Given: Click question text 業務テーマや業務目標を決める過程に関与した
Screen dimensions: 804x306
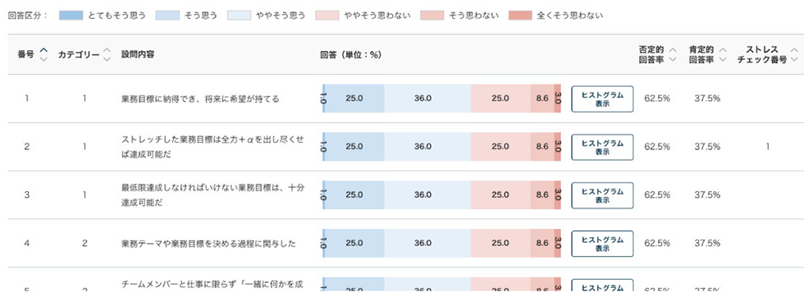Looking at the screenshot, I should click(208, 244).
